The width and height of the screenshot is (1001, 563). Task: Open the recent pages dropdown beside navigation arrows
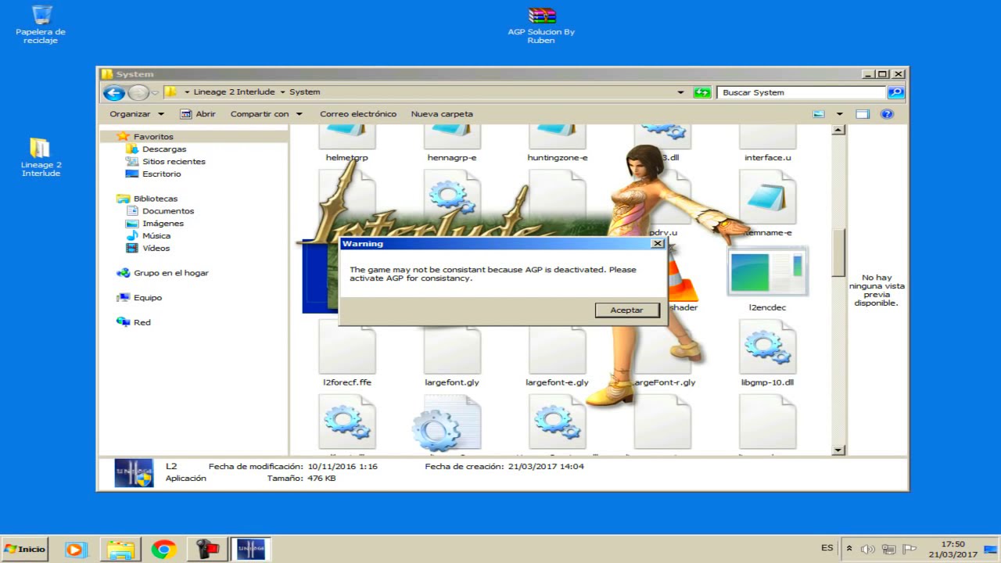click(x=155, y=93)
